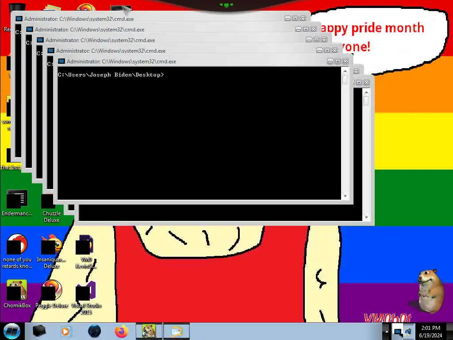Image resolution: width=453 pixels, height=340 pixels.
Task: Open the Chuzzle Deluxe desktop shortcut
Action: point(51,208)
